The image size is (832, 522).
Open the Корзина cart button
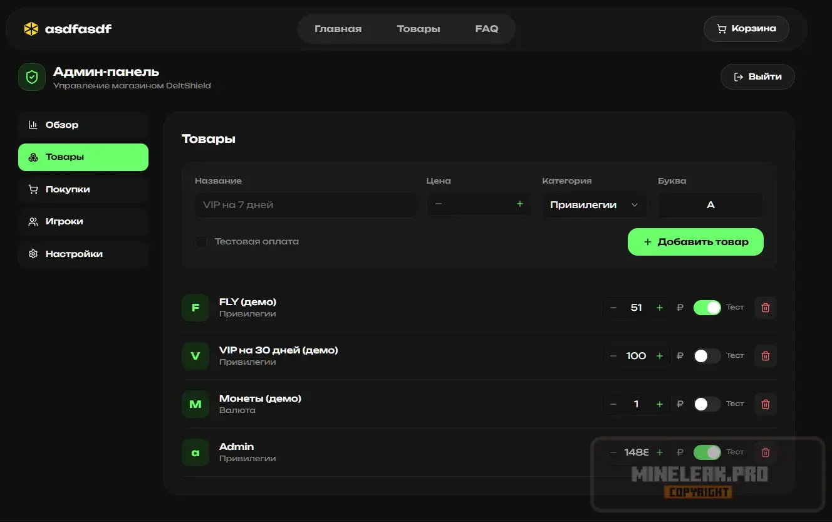point(746,29)
